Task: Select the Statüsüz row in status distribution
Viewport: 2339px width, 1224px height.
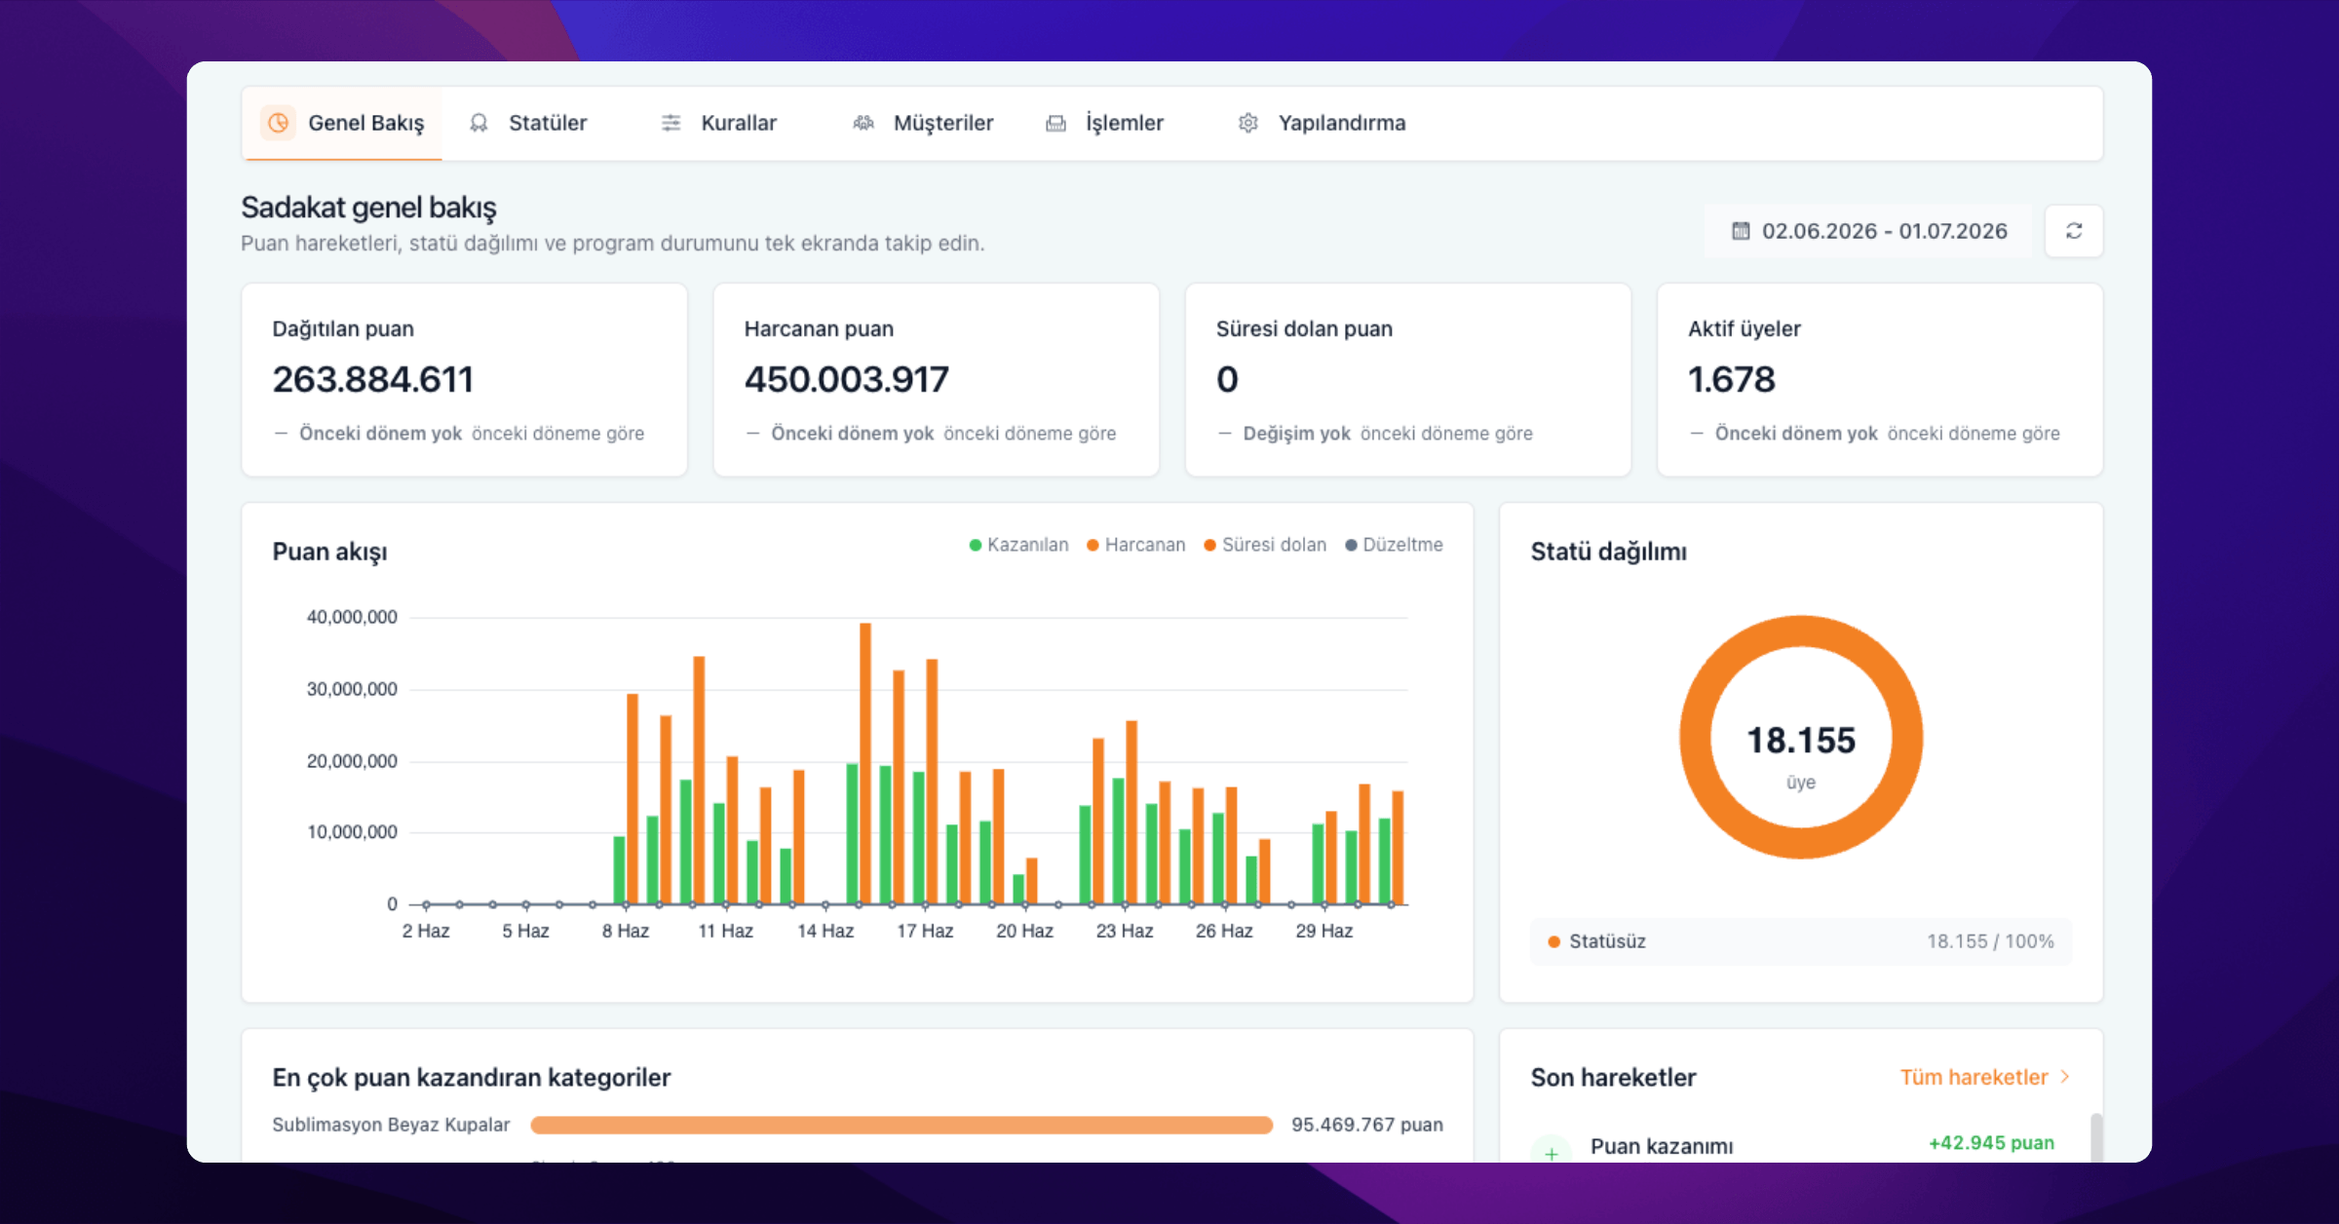Action: [1801, 941]
